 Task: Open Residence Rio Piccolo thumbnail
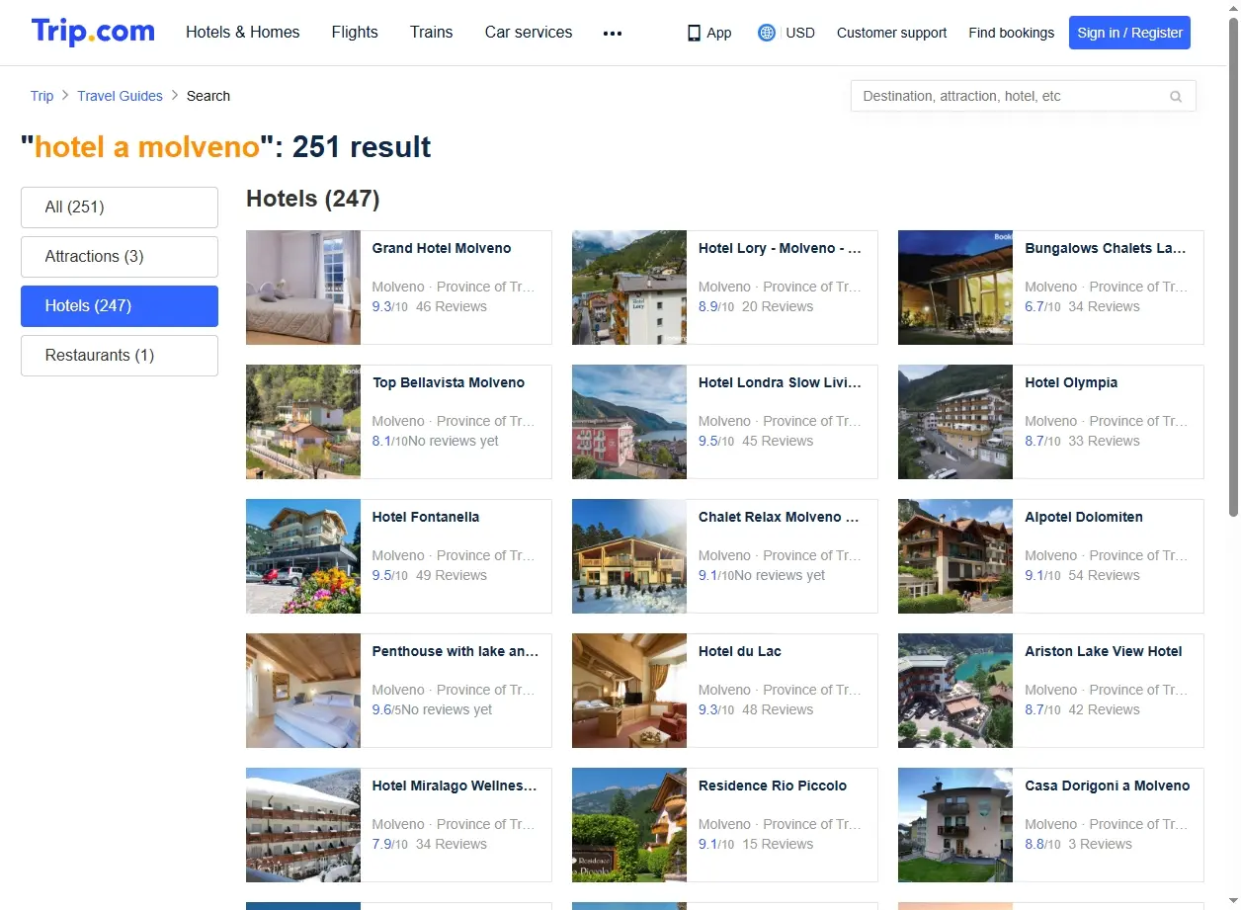pyautogui.click(x=629, y=825)
